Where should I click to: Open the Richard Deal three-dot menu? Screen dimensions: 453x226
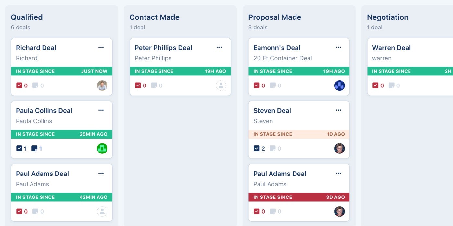coord(101,47)
